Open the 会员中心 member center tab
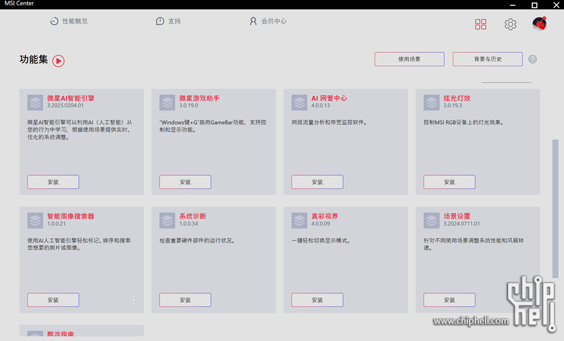This screenshot has height=341, width=564. 268,21
